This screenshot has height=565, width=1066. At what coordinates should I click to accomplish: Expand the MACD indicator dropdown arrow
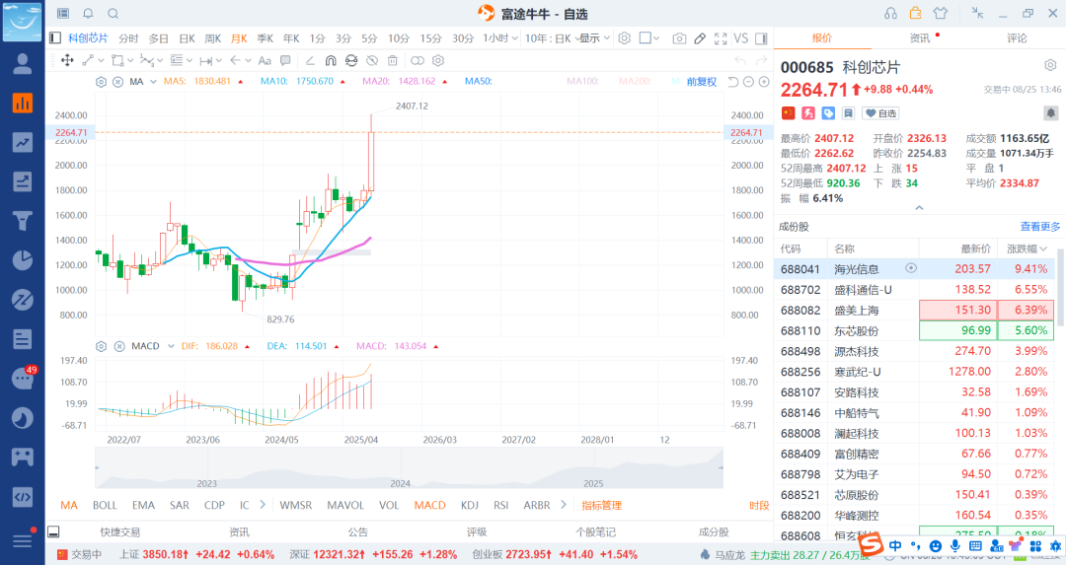171,346
